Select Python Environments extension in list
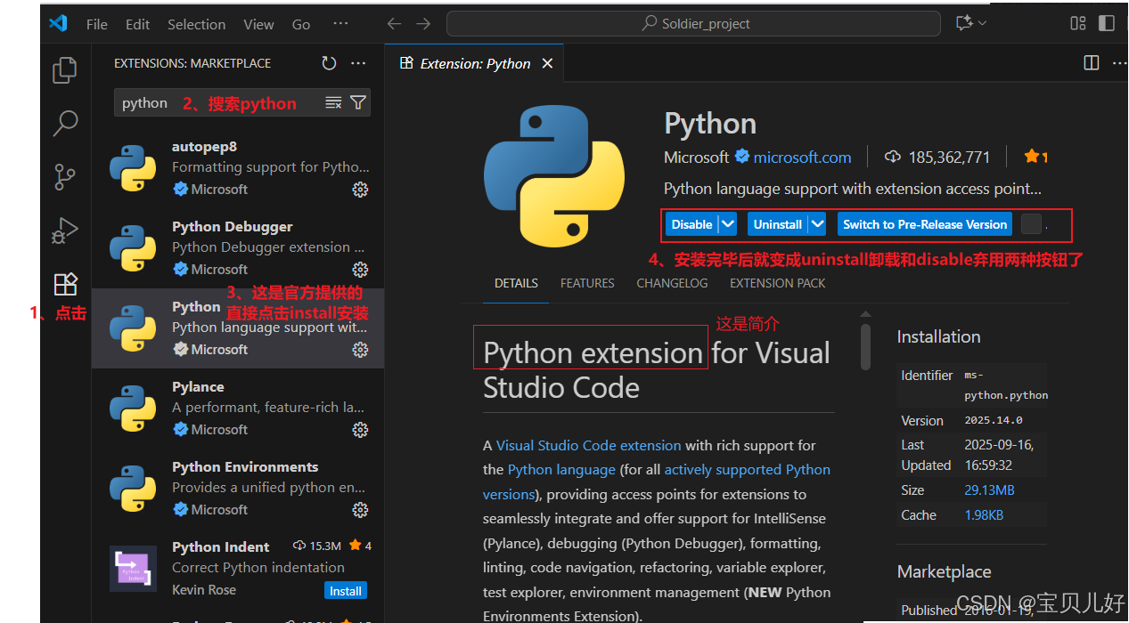1129x623 pixels. tap(238, 489)
